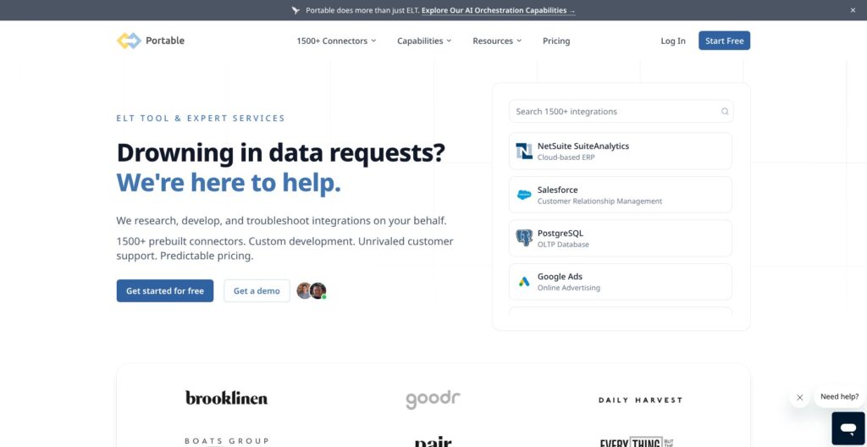
Task: Dismiss the top announcement banner
Action: pos(853,10)
